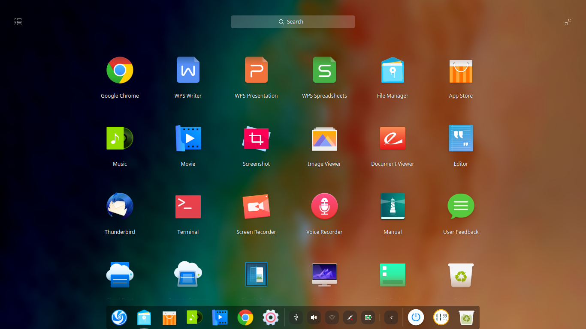Open the green Show Desktop app icon
Screen dimensions: 586x329
click(x=393, y=275)
